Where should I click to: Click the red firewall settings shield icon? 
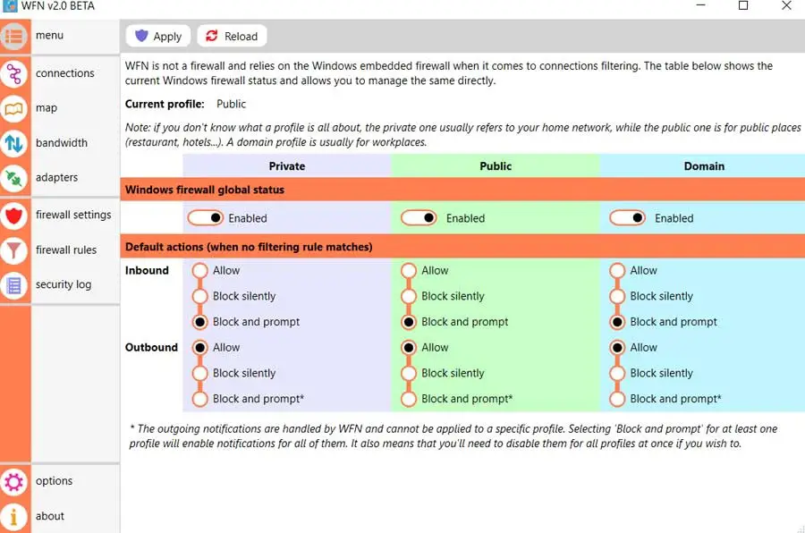[14, 216]
